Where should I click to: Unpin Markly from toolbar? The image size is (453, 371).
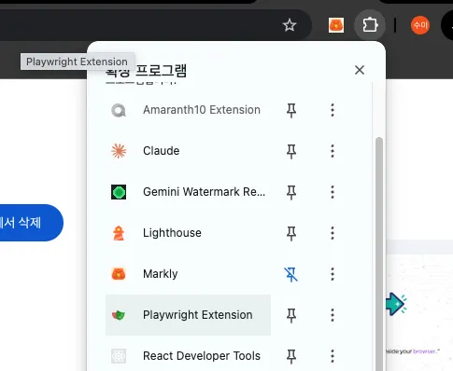click(x=291, y=274)
